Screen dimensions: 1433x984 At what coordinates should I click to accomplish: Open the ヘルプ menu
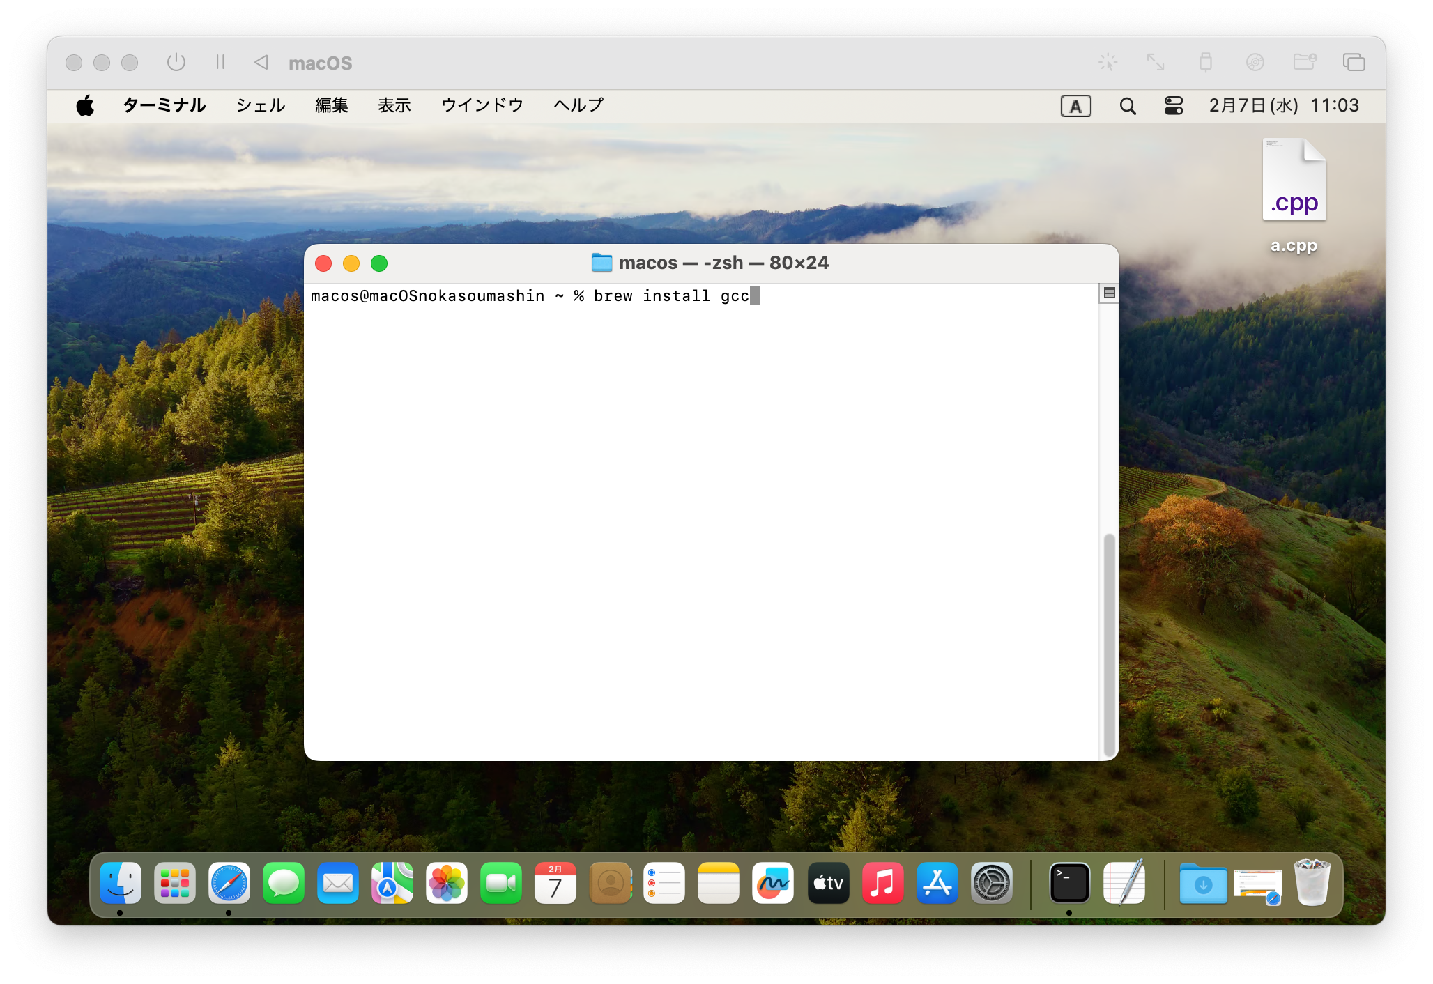click(x=578, y=105)
